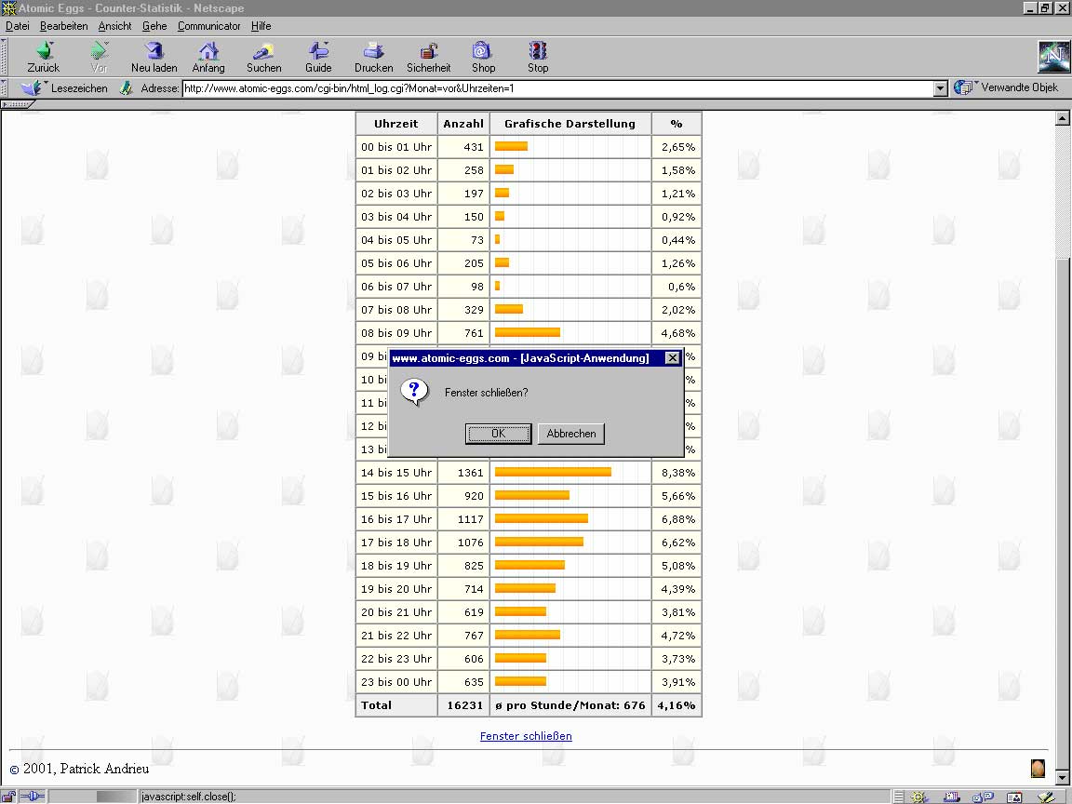Open the Verwandte Objekte dropdown

pyautogui.click(x=1009, y=87)
